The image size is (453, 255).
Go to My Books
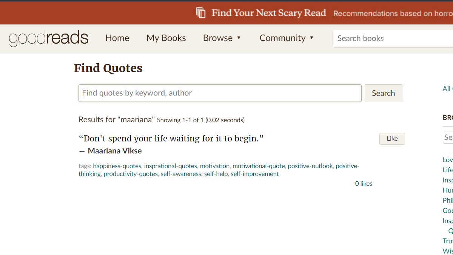(166, 38)
